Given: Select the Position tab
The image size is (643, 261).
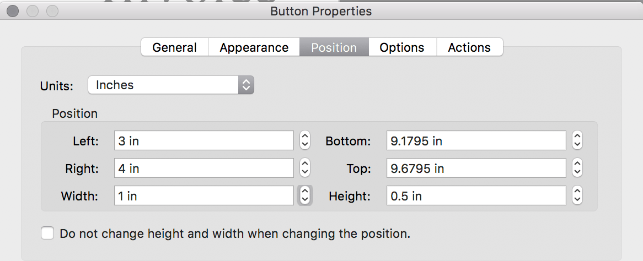Looking at the screenshot, I should point(334,47).
